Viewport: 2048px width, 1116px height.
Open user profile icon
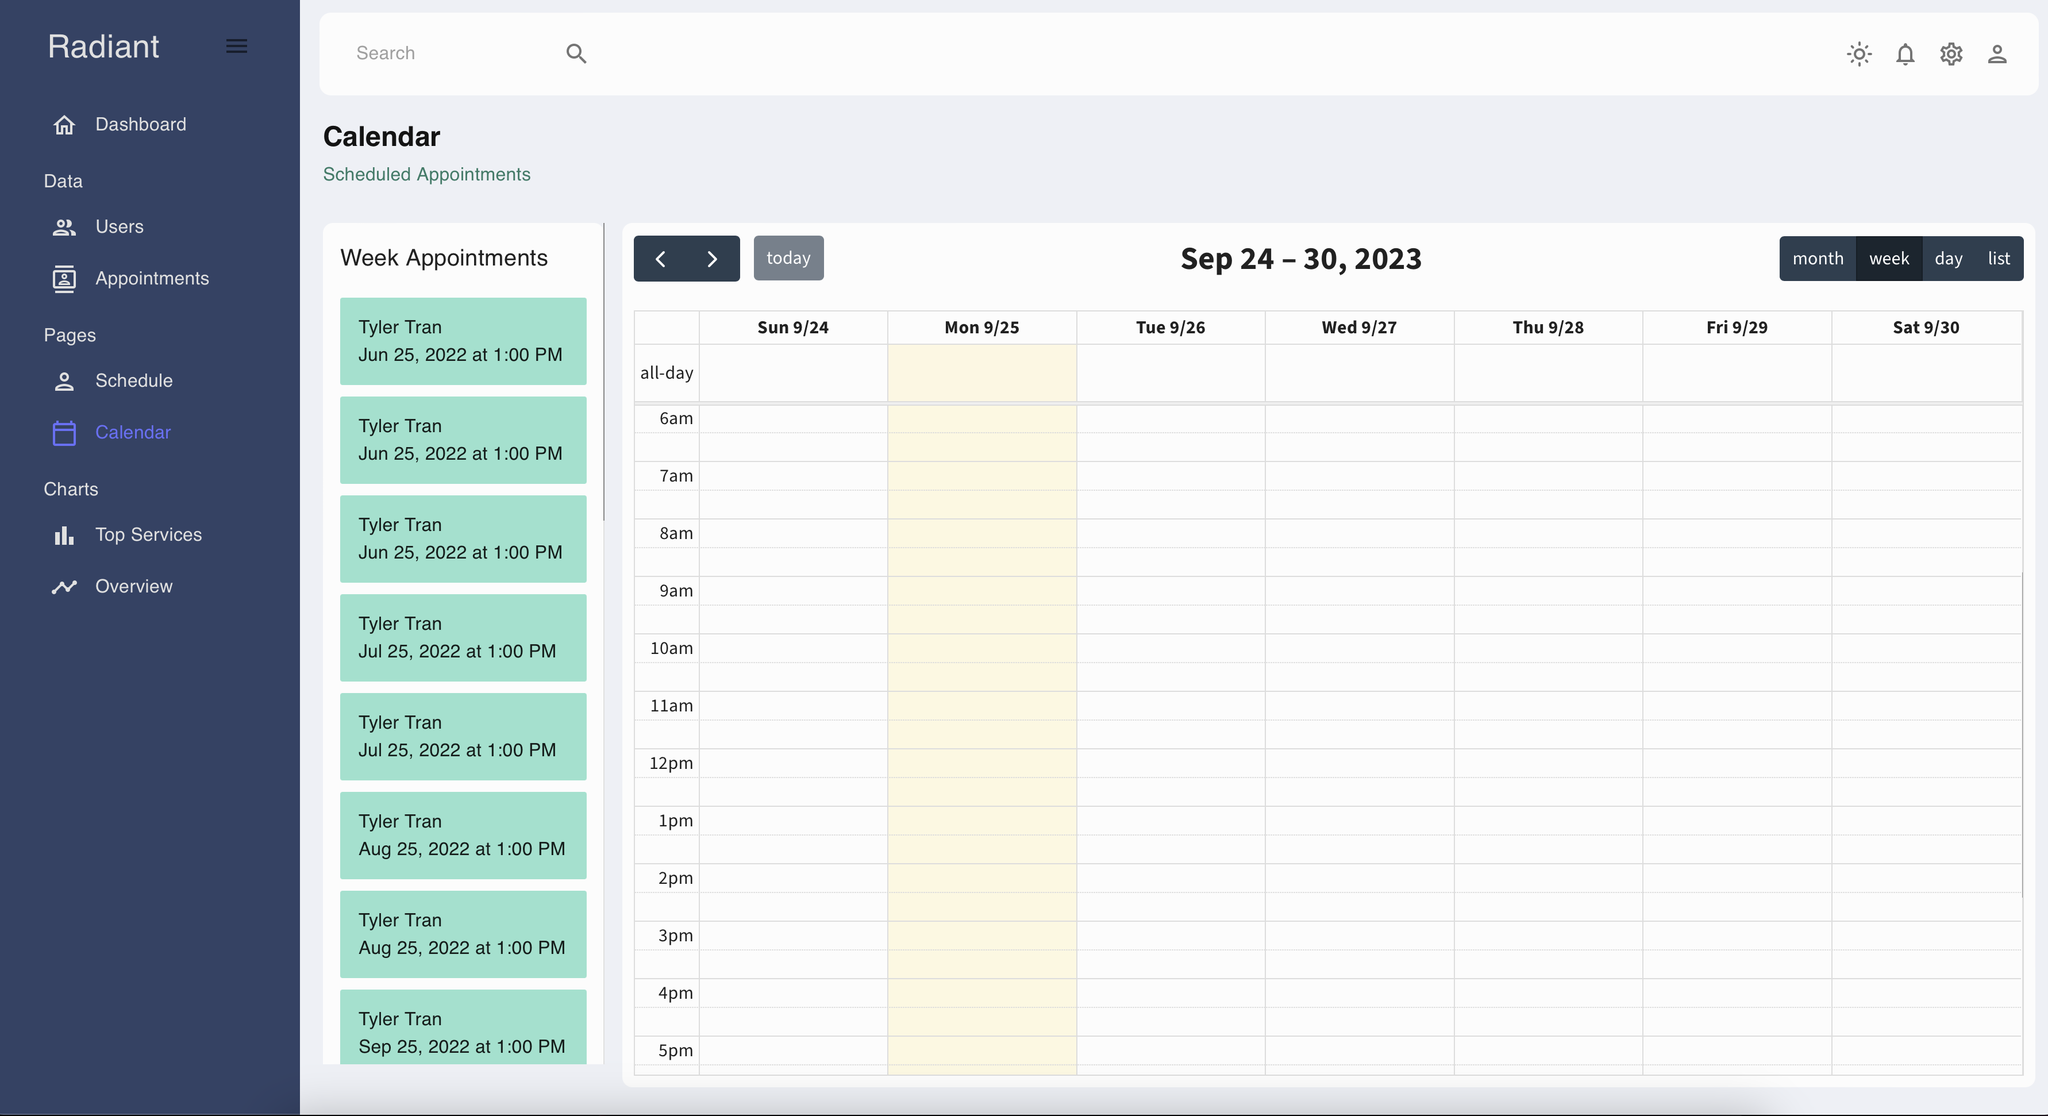point(1997,54)
